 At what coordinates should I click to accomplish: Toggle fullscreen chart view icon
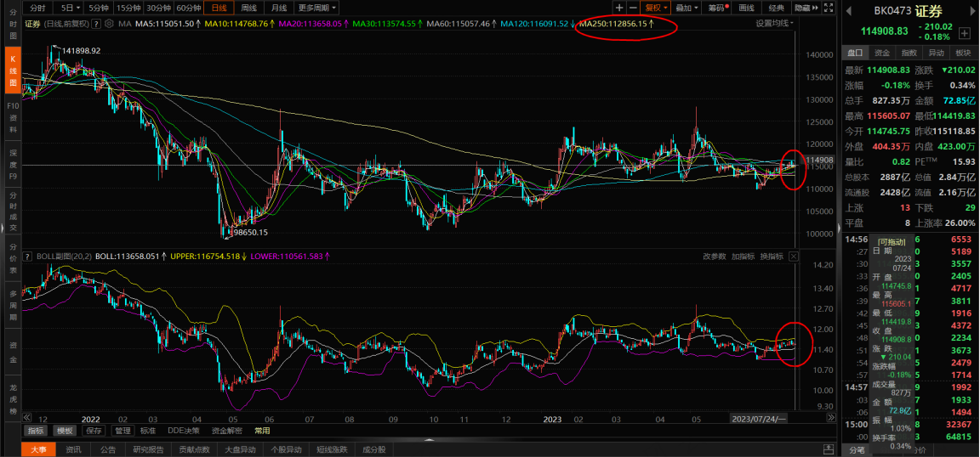point(829,8)
